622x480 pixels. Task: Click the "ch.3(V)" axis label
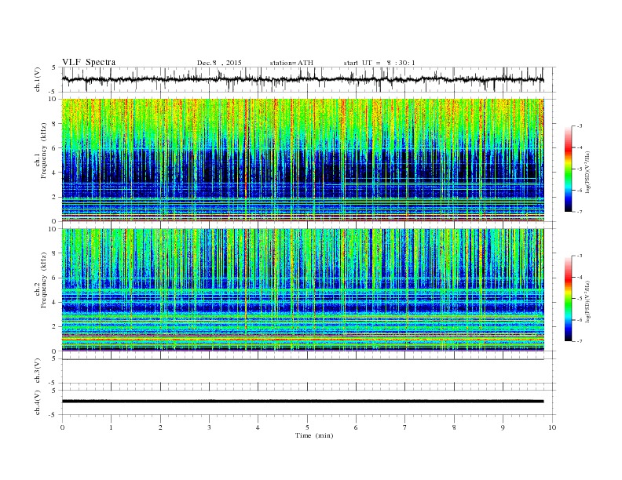(x=38, y=371)
